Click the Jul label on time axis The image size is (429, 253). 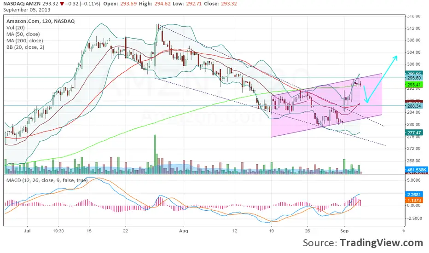[27, 231]
